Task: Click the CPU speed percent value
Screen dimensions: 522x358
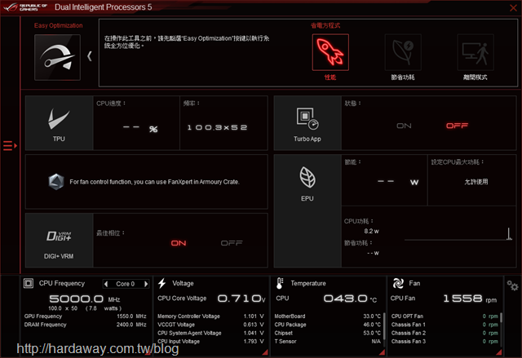Action: point(139,128)
